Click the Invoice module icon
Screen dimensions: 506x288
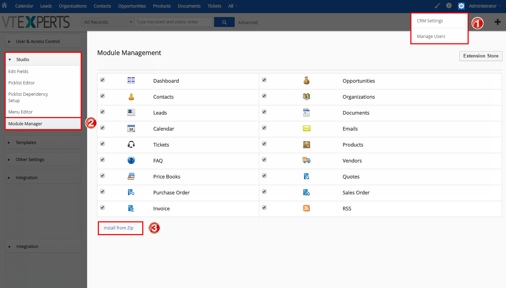[131, 208]
